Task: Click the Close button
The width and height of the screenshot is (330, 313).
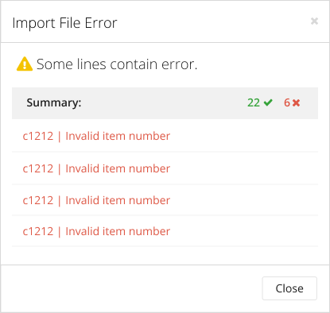Action: click(289, 288)
